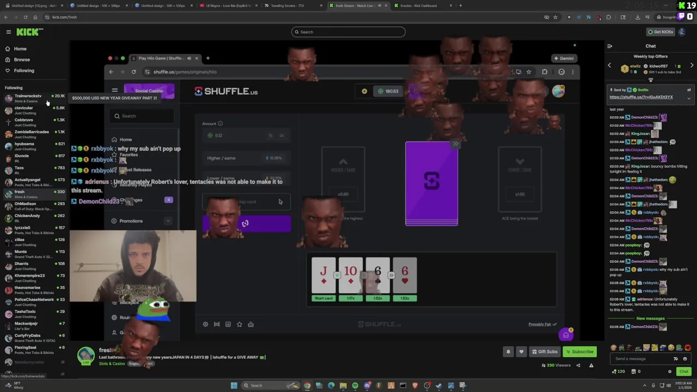
Task: Click the Get KICKs button
Action: (660, 32)
